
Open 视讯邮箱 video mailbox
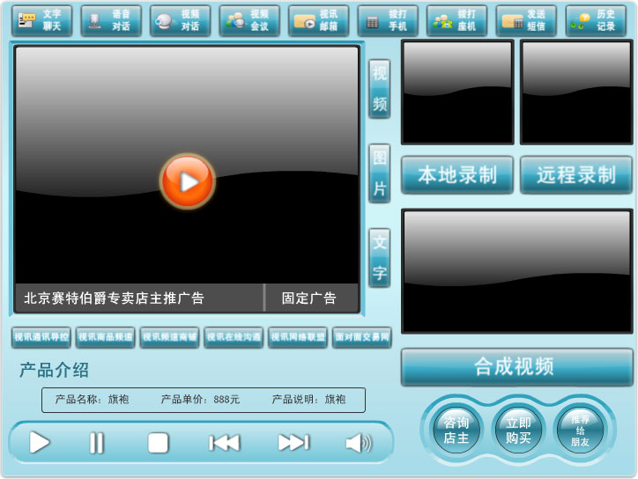click(318, 20)
